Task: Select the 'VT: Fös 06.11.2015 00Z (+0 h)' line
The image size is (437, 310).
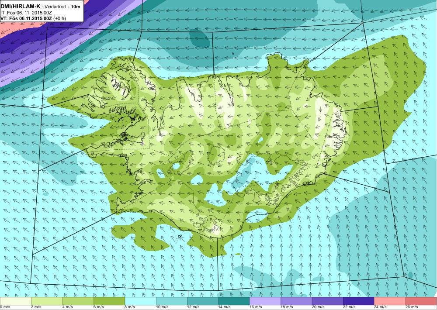Action: [33, 18]
